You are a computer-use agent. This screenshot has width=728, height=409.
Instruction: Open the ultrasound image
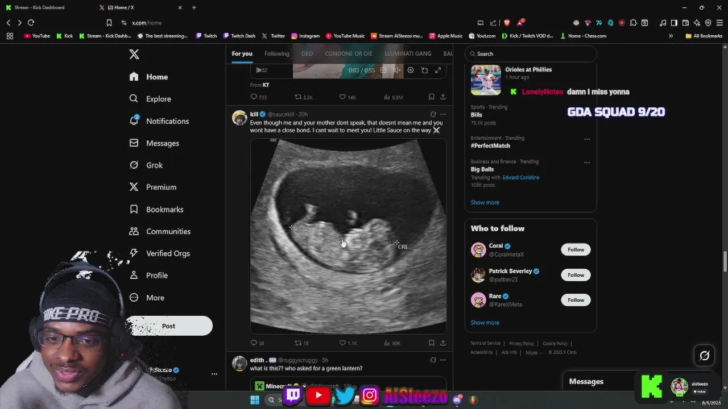coord(348,236)
